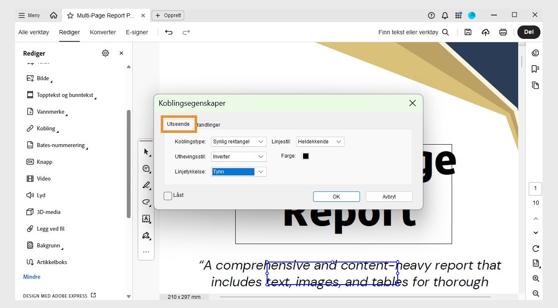Save the document with disk icon
The image size is (558, 308).
coord(468,32)
